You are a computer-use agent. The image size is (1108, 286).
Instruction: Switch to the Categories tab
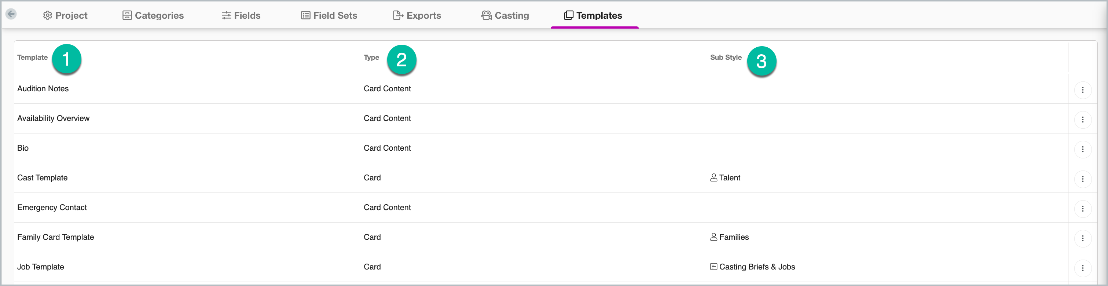click(153, 15)
